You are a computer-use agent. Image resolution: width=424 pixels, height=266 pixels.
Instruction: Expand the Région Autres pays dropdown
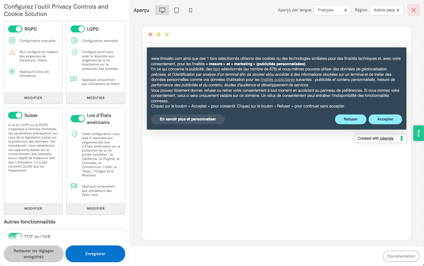386,10
